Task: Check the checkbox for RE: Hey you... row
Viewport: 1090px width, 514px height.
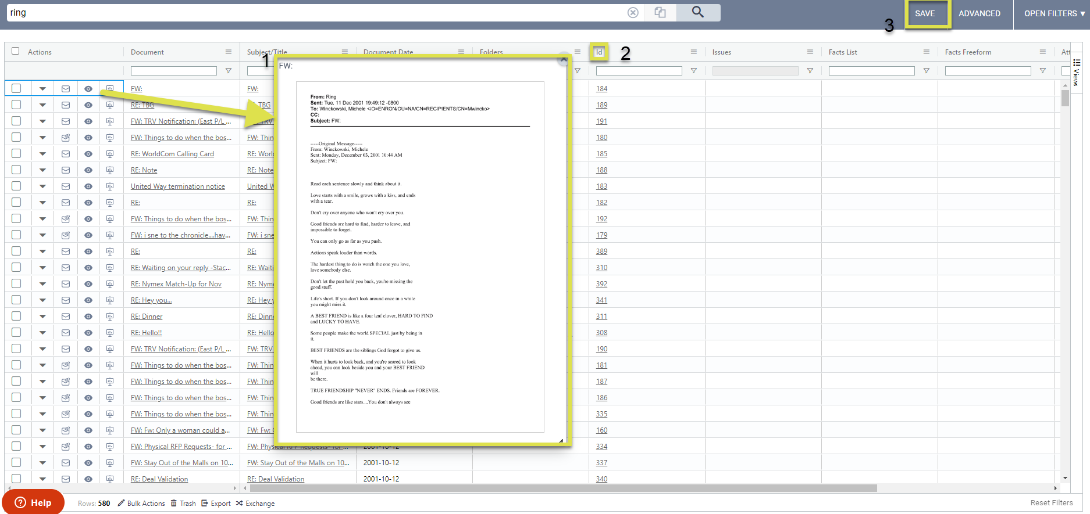Action: (x=16, y=300)
